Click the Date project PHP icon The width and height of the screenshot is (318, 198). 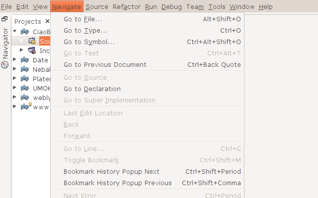pos(25,60)
